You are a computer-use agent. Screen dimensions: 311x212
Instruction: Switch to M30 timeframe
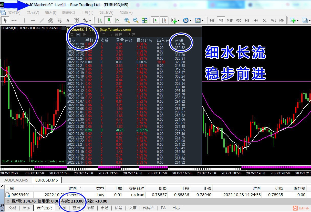tap(238, 20)
